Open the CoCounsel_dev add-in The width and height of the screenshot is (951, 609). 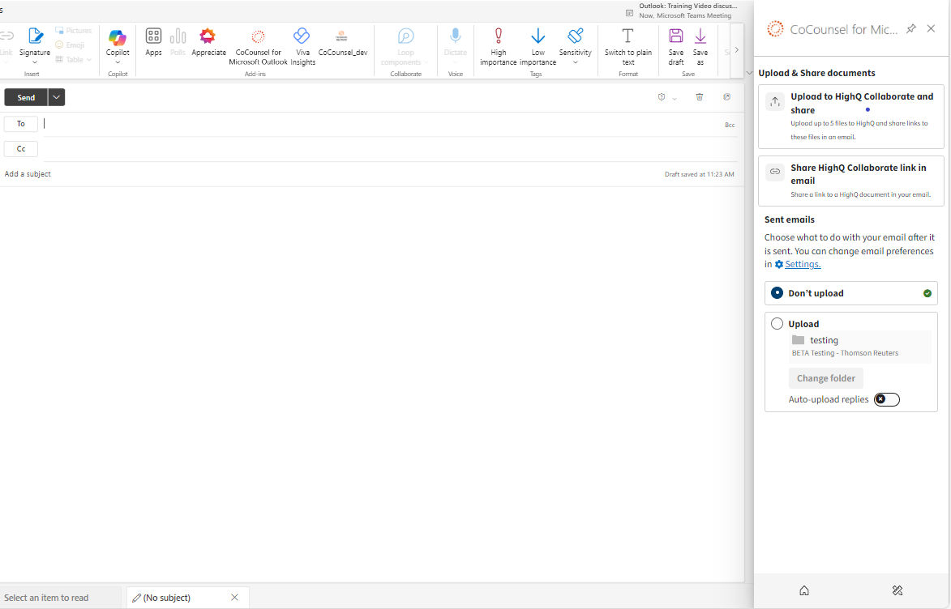point(343,42)
